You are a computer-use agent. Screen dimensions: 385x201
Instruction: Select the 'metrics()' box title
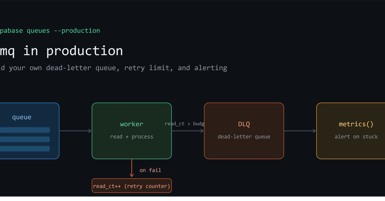(x=356, y=124)
